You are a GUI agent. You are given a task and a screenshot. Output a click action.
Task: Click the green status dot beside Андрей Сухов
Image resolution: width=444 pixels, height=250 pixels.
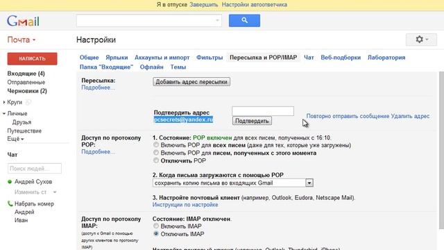[x=10, y=182]
